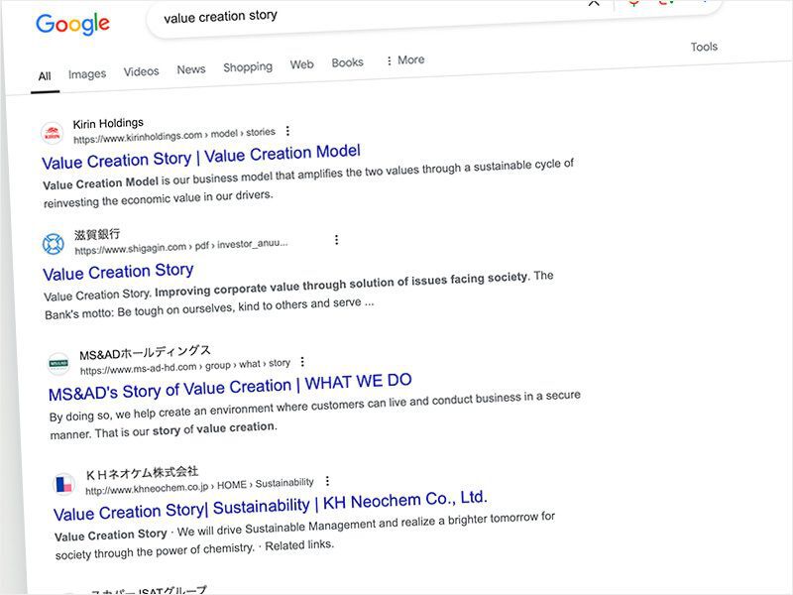Click the Google logo
Screen dimensions: 793x595
pos(72,24)
